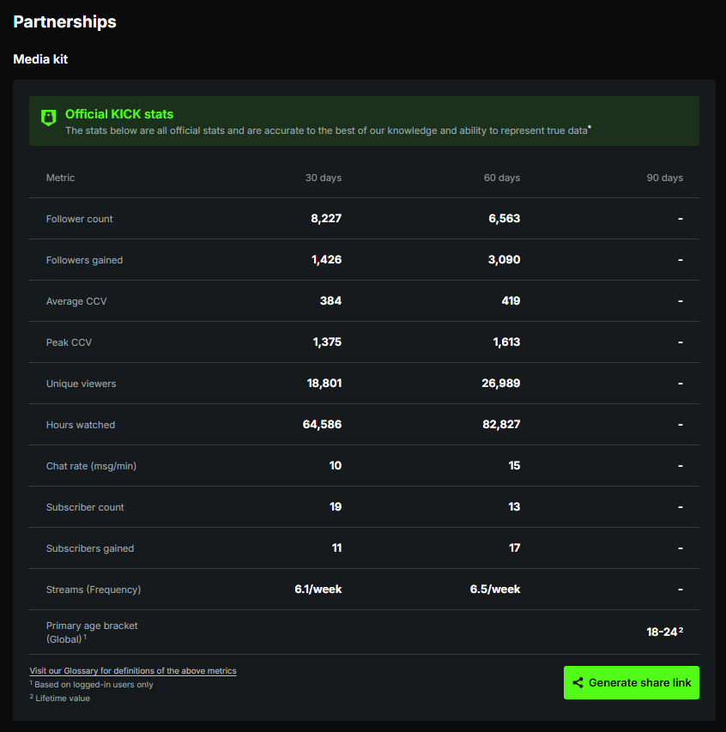The width and height of the screenshot is (726, 732).
Task: Click the Metric column header
Action: pyautogui.click(x=60, y=178)
